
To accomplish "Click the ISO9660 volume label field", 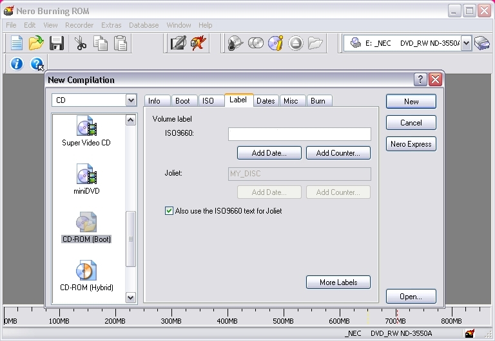I will (x=300, y=134).
